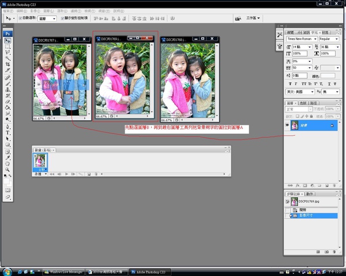Toggle Show Transform Controls checkbox
346x276 pixels.
pyautogui.click(x=62, y=18)
